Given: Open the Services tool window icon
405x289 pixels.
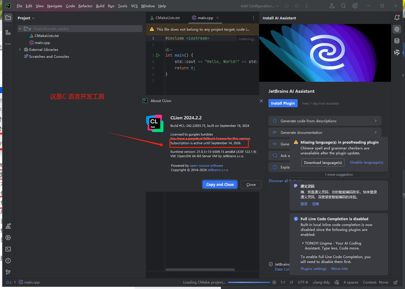Looking at the screenshot, I should pyautogui.click(x=8, y=238).
